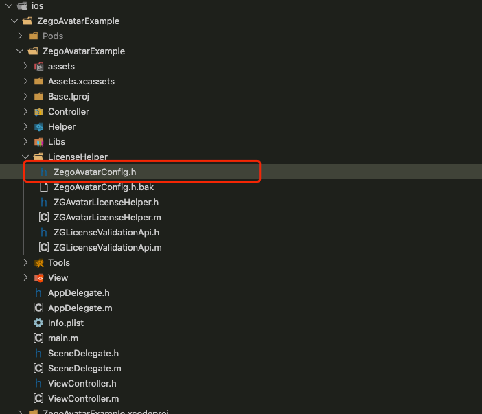Click the Controller folder icon

[x=38, y=112]
